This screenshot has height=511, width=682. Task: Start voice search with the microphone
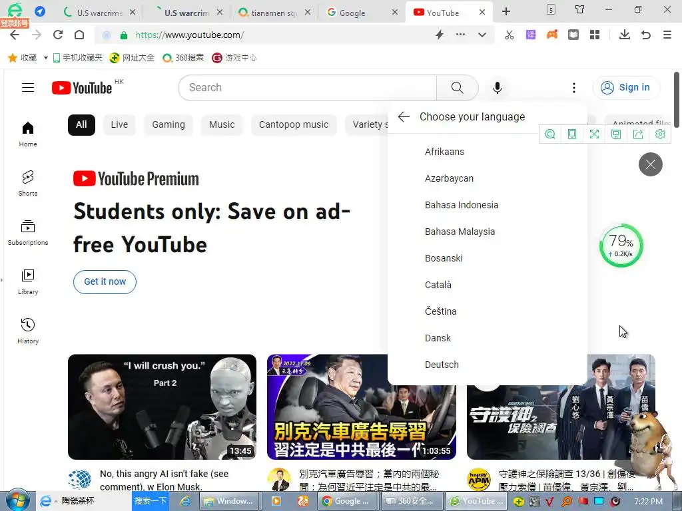[x=497, y=88]
